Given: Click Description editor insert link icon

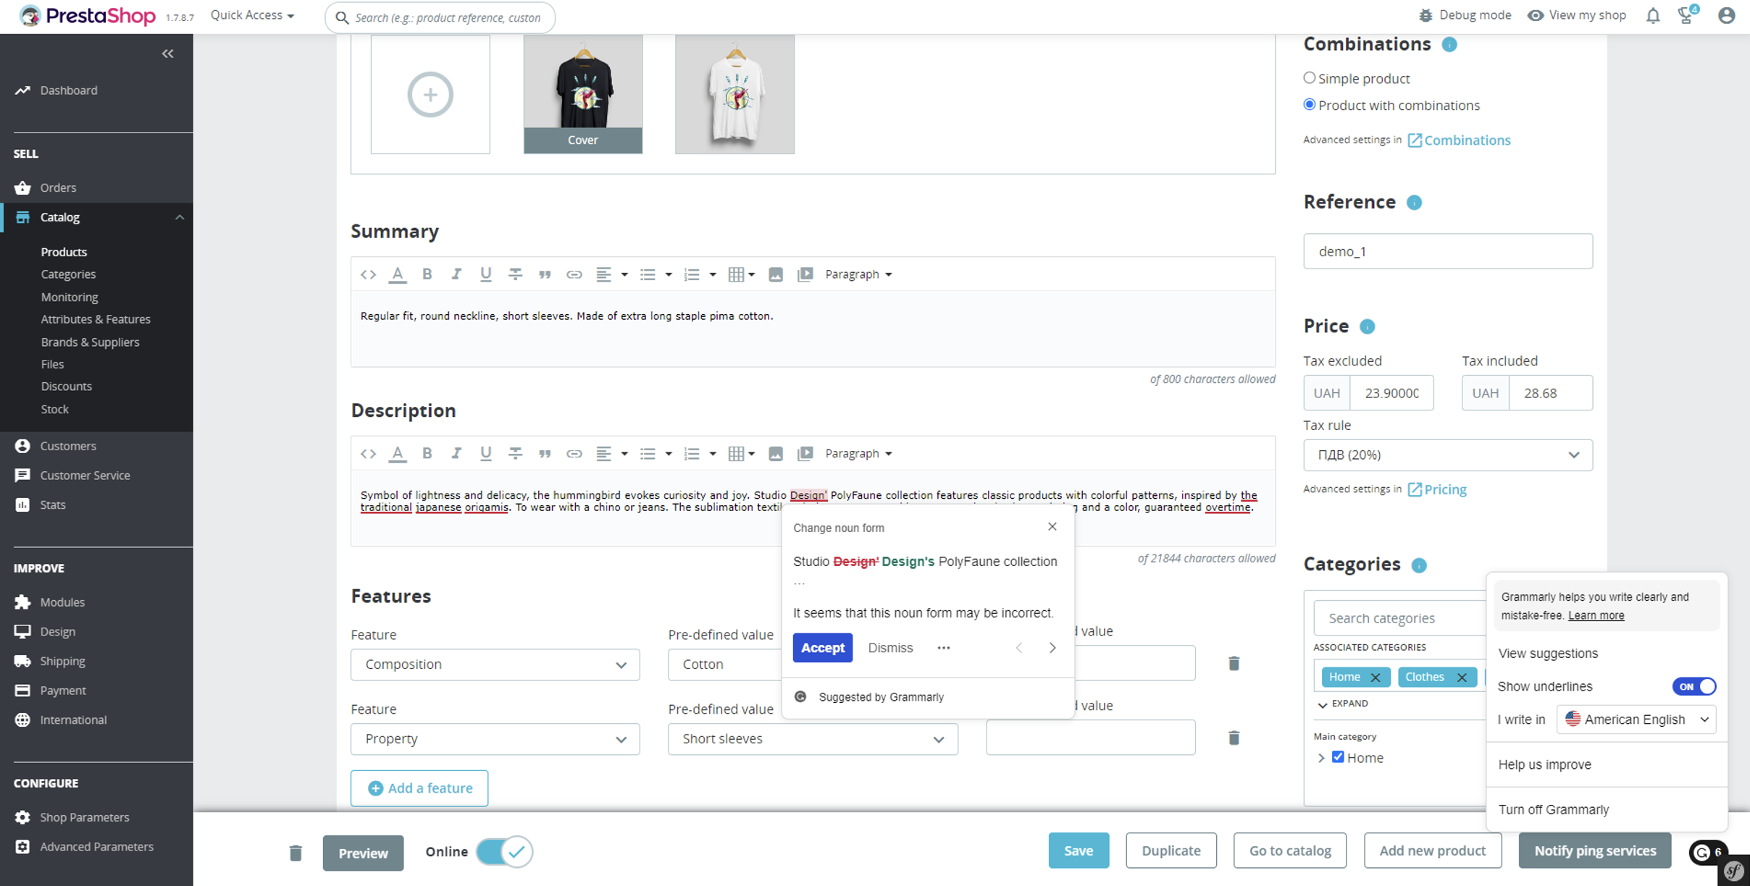Looking at the screenshot, I should tap(574, 454).
